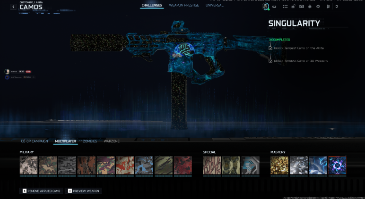Click the MASTERY section heading

tap(278, 152)
